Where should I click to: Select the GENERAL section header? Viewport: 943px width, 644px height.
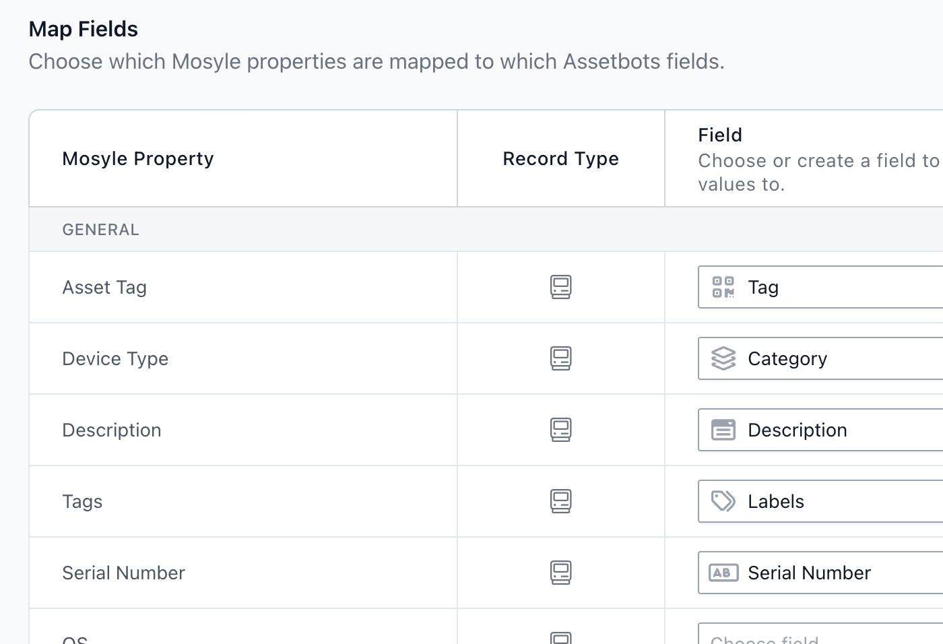click(100, 229)
